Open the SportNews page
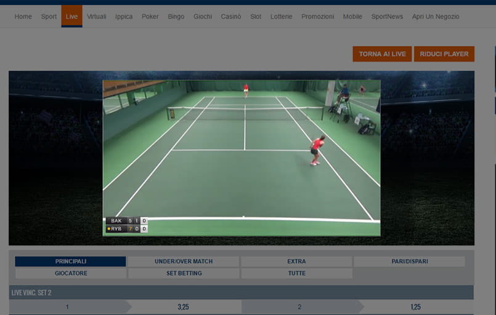The image size is (496, 315). (386, 17)
